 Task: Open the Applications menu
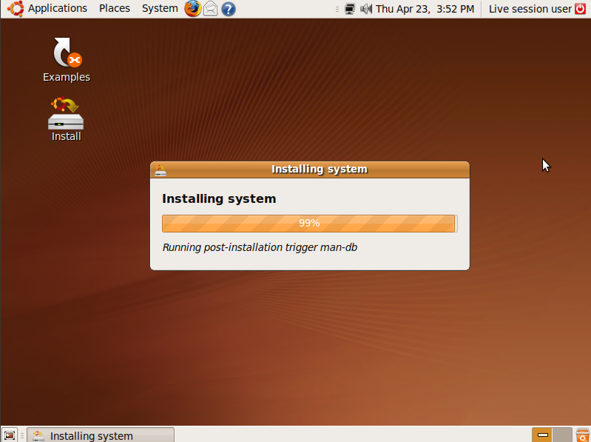(57, 8)
